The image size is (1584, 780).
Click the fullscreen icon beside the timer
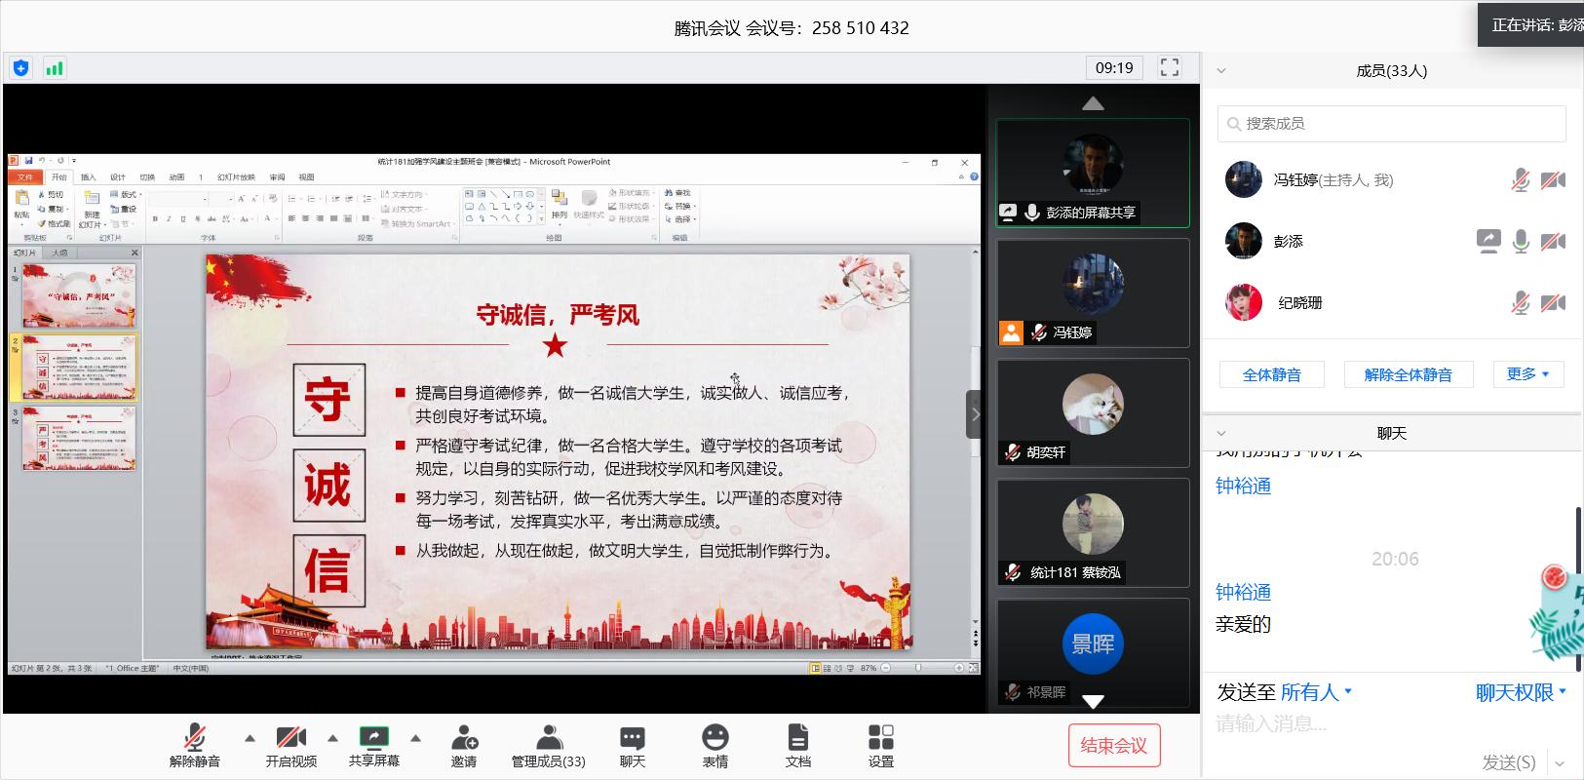1169,67
